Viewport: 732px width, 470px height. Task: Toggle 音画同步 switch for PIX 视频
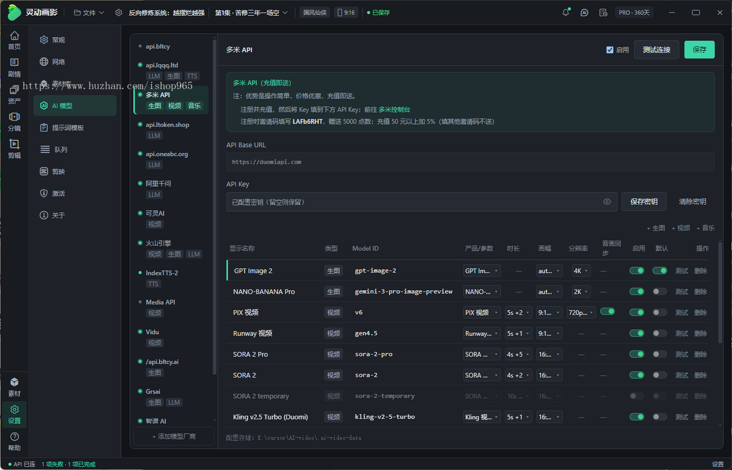(608, 312)
